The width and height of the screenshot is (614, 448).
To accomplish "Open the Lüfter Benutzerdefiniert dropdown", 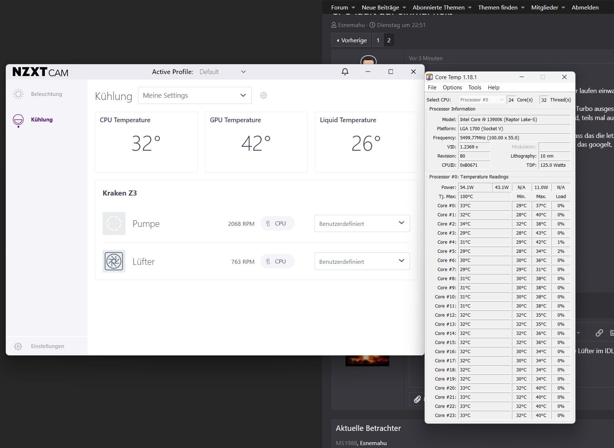I will point(362,261).
